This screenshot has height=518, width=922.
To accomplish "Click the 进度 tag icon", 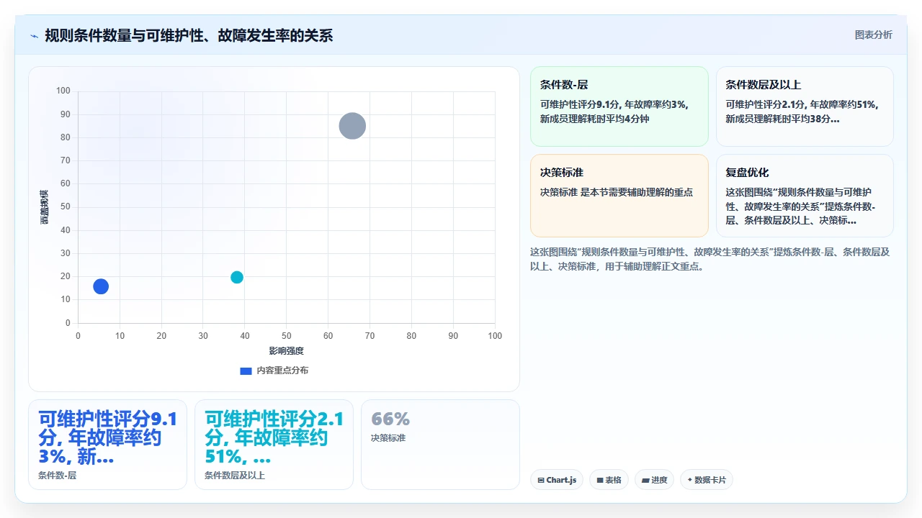I will [x=645, y=480].
